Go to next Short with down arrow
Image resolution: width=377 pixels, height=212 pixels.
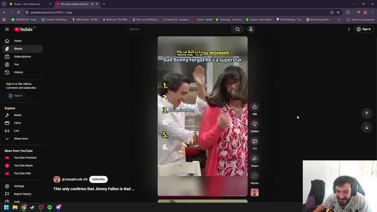click(x=367, y=127)
